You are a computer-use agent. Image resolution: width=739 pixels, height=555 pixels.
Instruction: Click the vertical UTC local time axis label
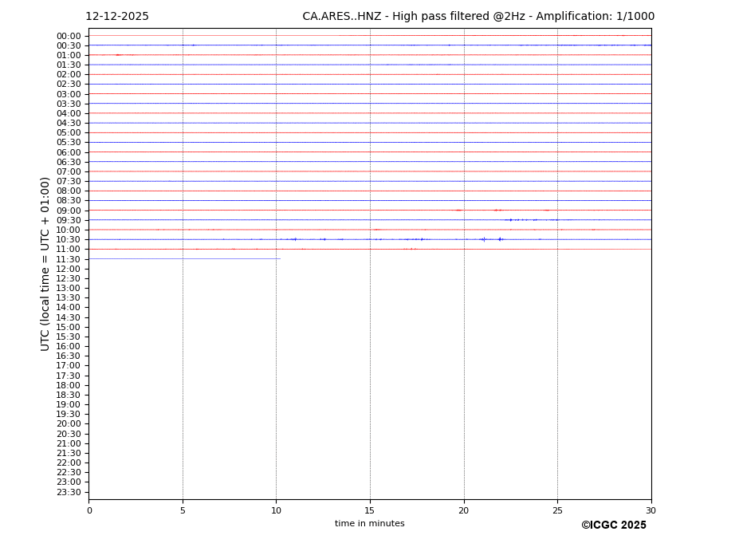coord(45,264)
